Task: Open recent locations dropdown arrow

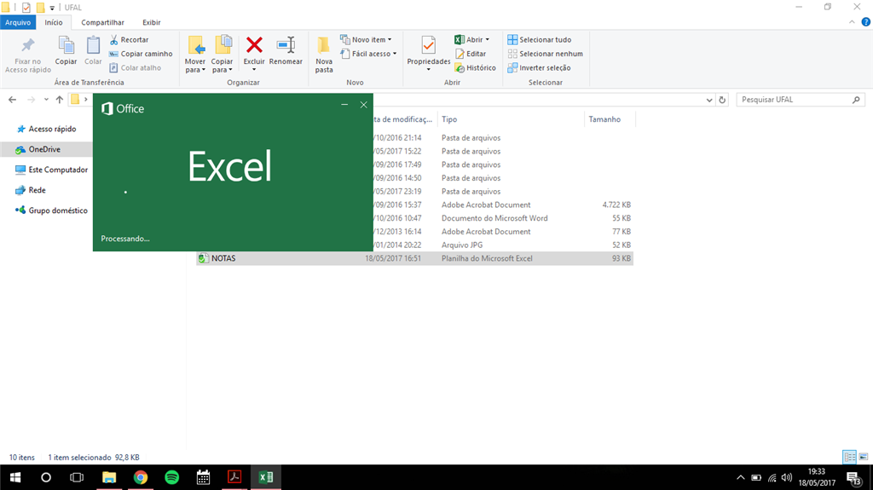Action: [46, 100]
